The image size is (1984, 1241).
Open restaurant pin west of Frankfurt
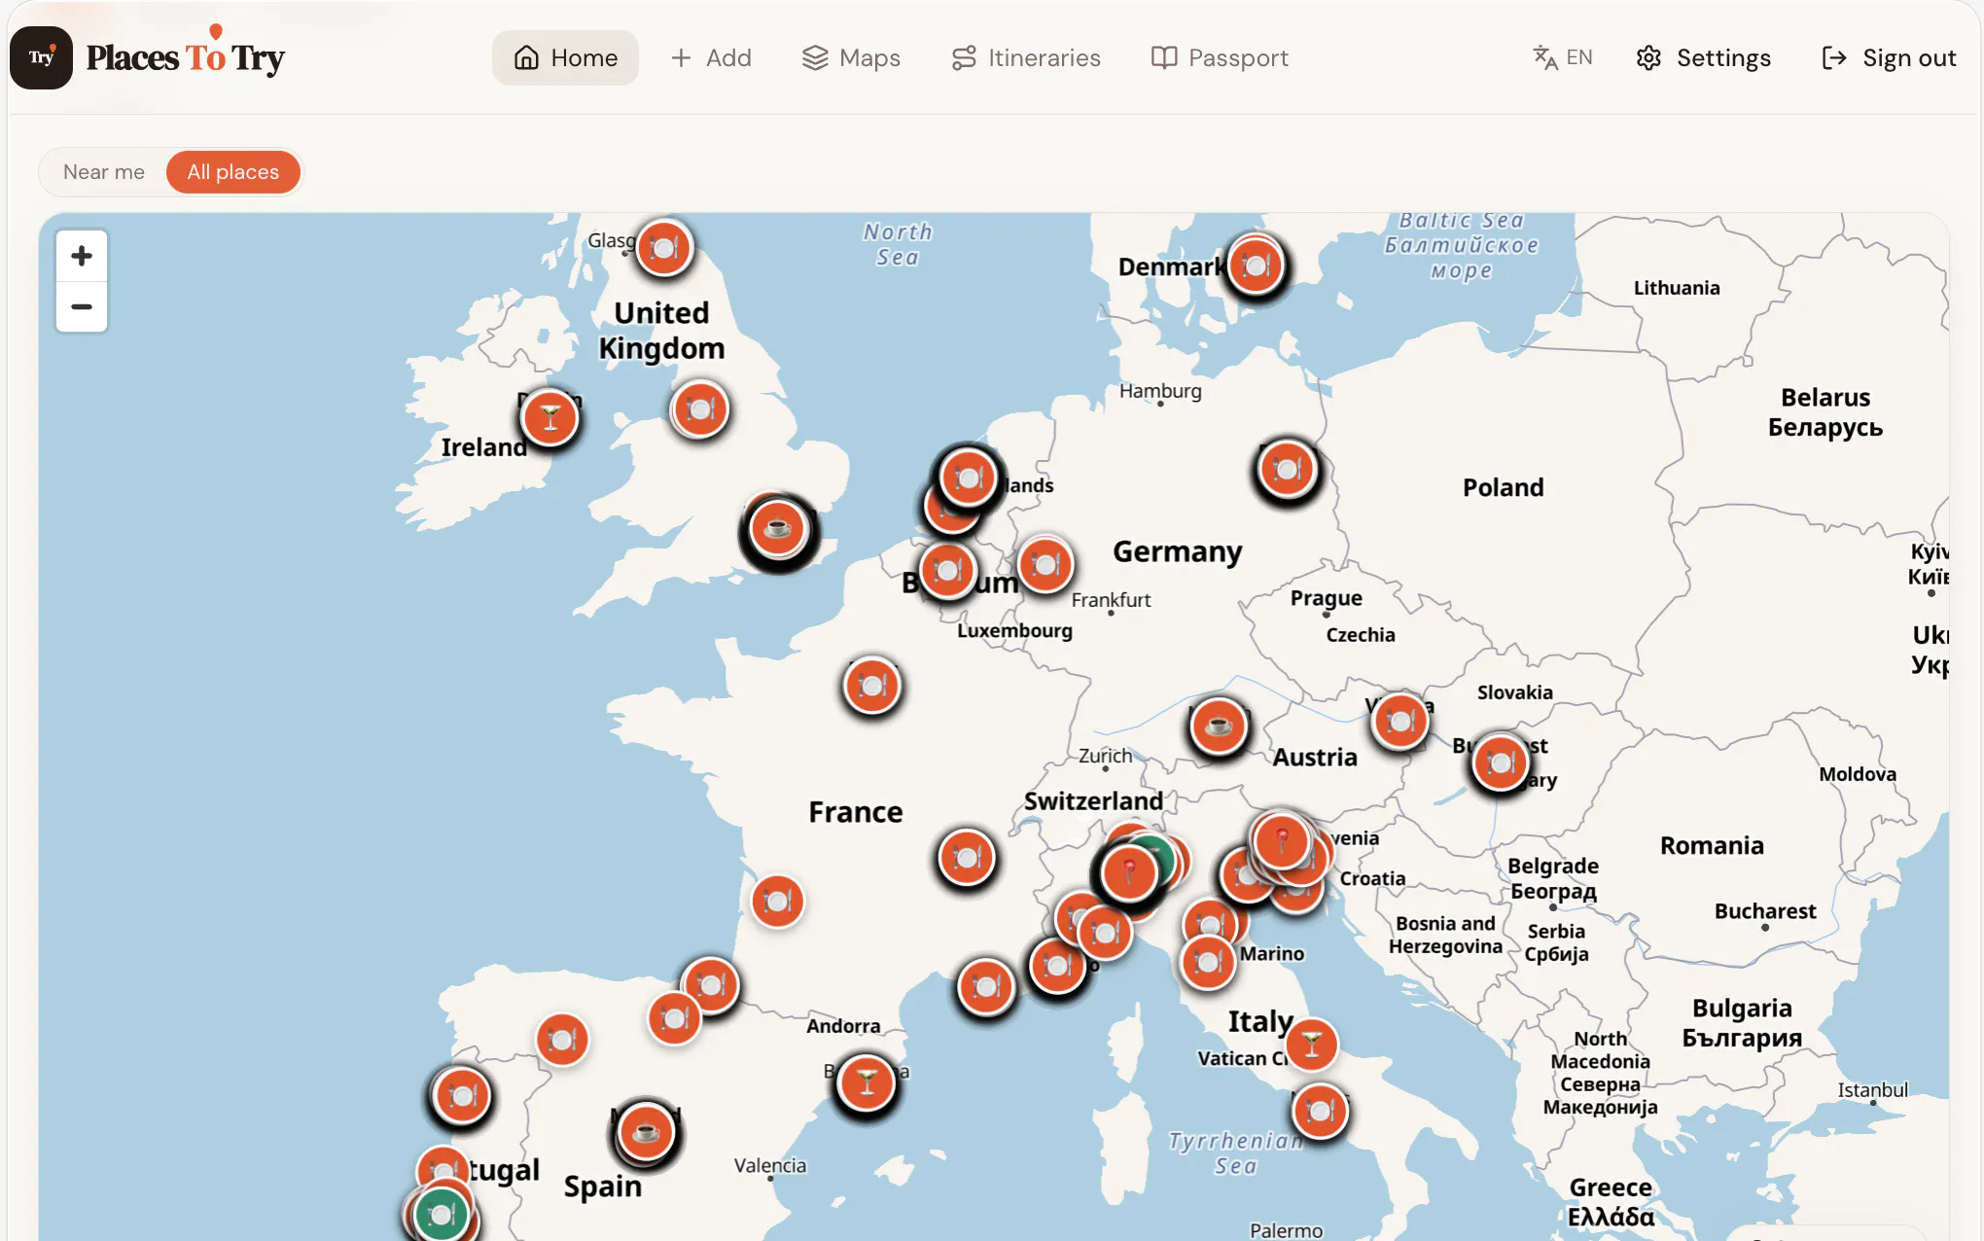[1046, 564]
